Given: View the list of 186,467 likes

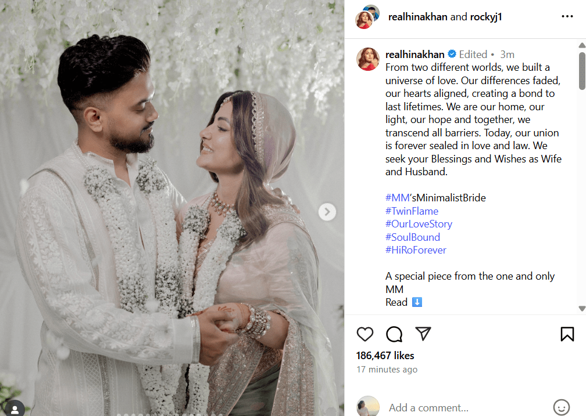Looking at the screenshot, I should click(385, 356).
